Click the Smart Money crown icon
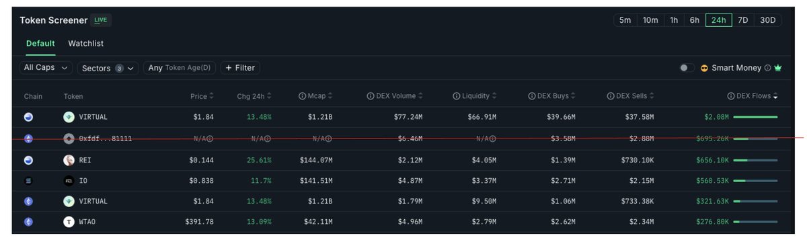This screenshot has width=807, height=242. coord(779,68)
